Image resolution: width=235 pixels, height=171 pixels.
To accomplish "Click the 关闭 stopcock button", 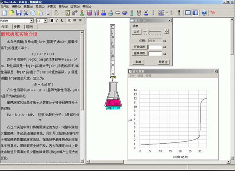I will pyautogui.click(x=137, y=32).
